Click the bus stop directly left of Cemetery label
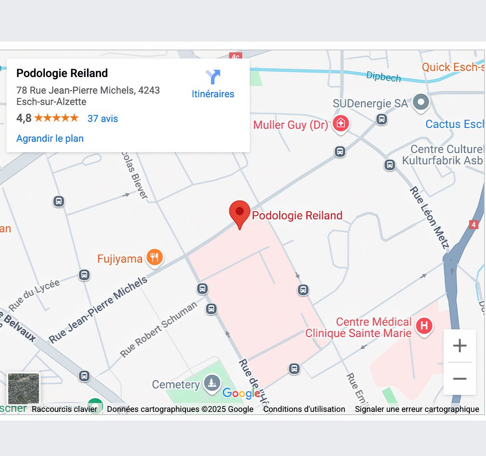The height and width of the screenshot is (456, 486). pyautogui.click(x=84, y=376)
